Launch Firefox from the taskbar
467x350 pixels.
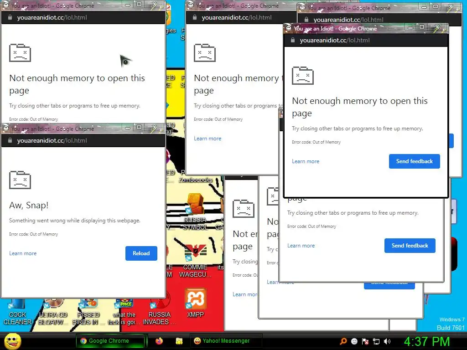pyautogui.click(x=159, y=341)
